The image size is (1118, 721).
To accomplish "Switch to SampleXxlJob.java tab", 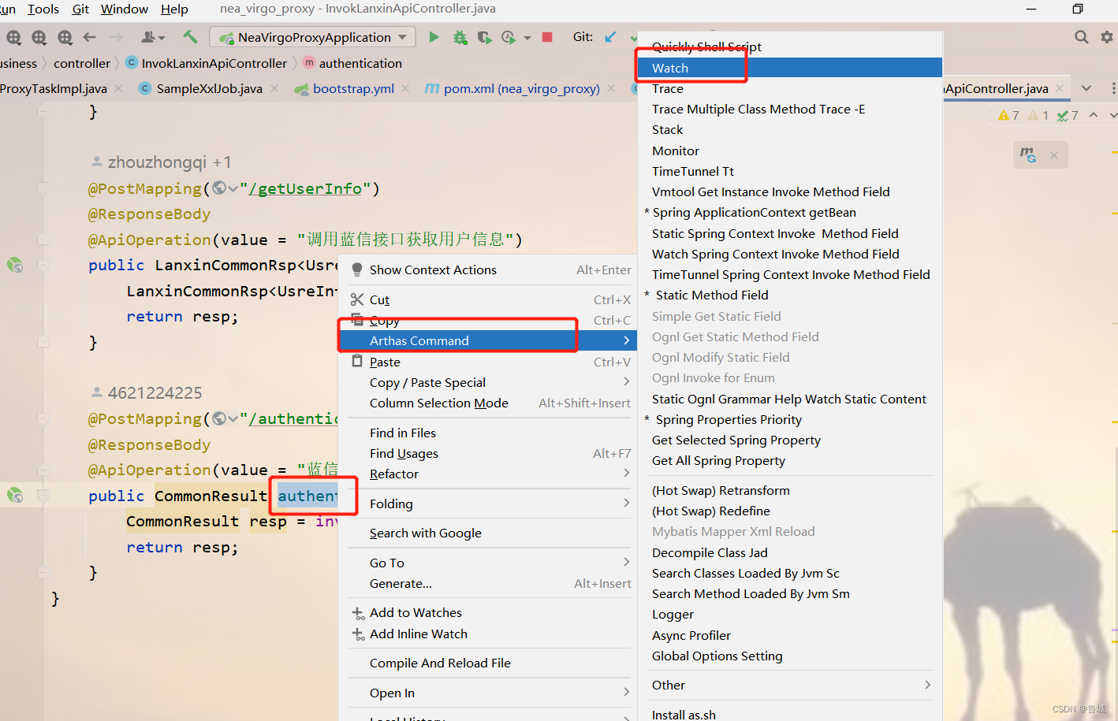I will point(209,88).
